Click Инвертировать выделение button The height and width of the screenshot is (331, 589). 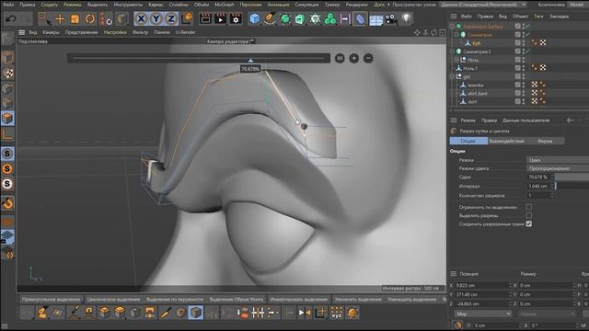[x=299, y=300]
